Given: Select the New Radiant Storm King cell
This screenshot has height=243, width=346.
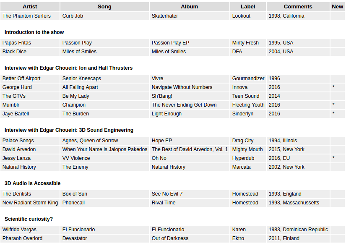Looking at the screenshot, I should pyautogui.click(x=30, y=203).
